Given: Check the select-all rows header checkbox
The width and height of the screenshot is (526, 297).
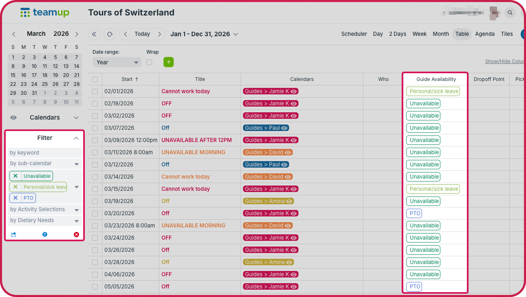Looking at the screenshot, I should 95,79.
